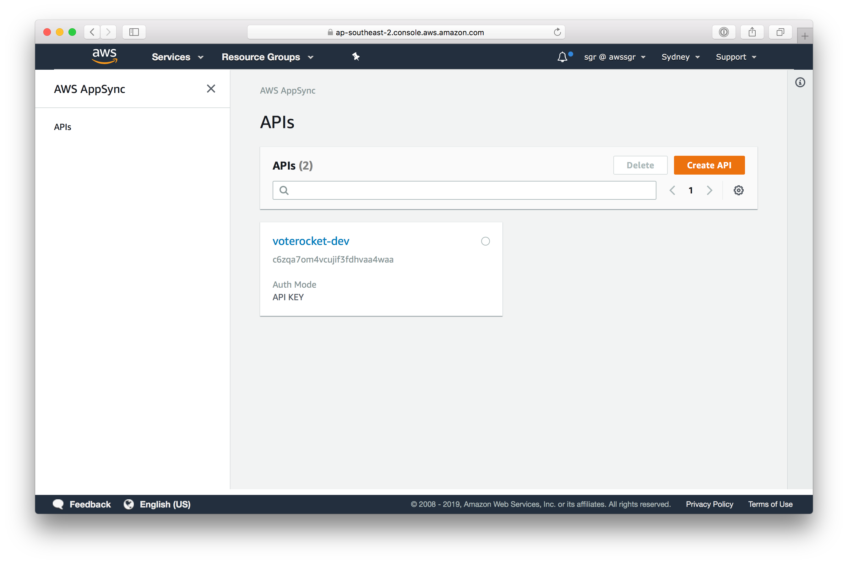Select the voterocket-dev radio button
848x564 pixels.
pyautogui.click(x=485, y=241)
